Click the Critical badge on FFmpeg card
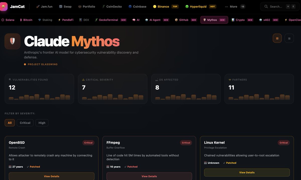The height and width of the screenshot is (180, 301). (186, 143)
